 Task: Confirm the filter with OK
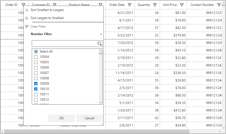pyautogui.click(x=61, y=118)
